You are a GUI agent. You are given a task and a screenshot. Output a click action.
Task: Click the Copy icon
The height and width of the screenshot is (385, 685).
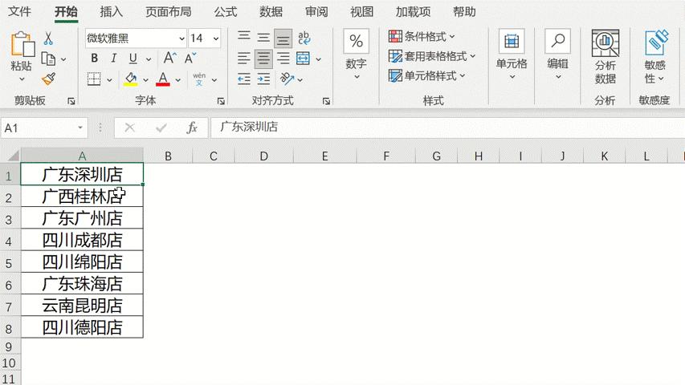click(48, 59)
